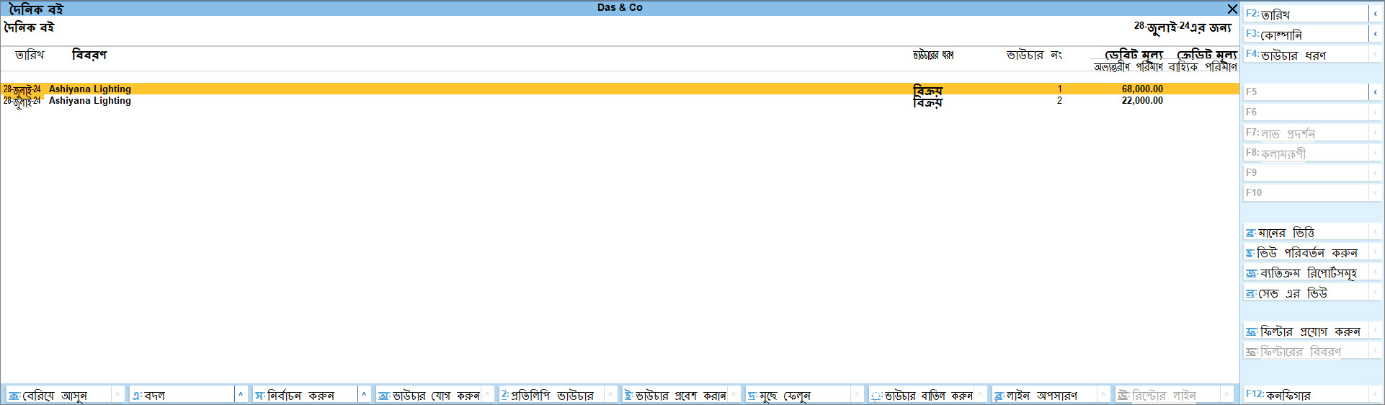Expand the chevron beside F2 তারিখ

pos(1375,14)
